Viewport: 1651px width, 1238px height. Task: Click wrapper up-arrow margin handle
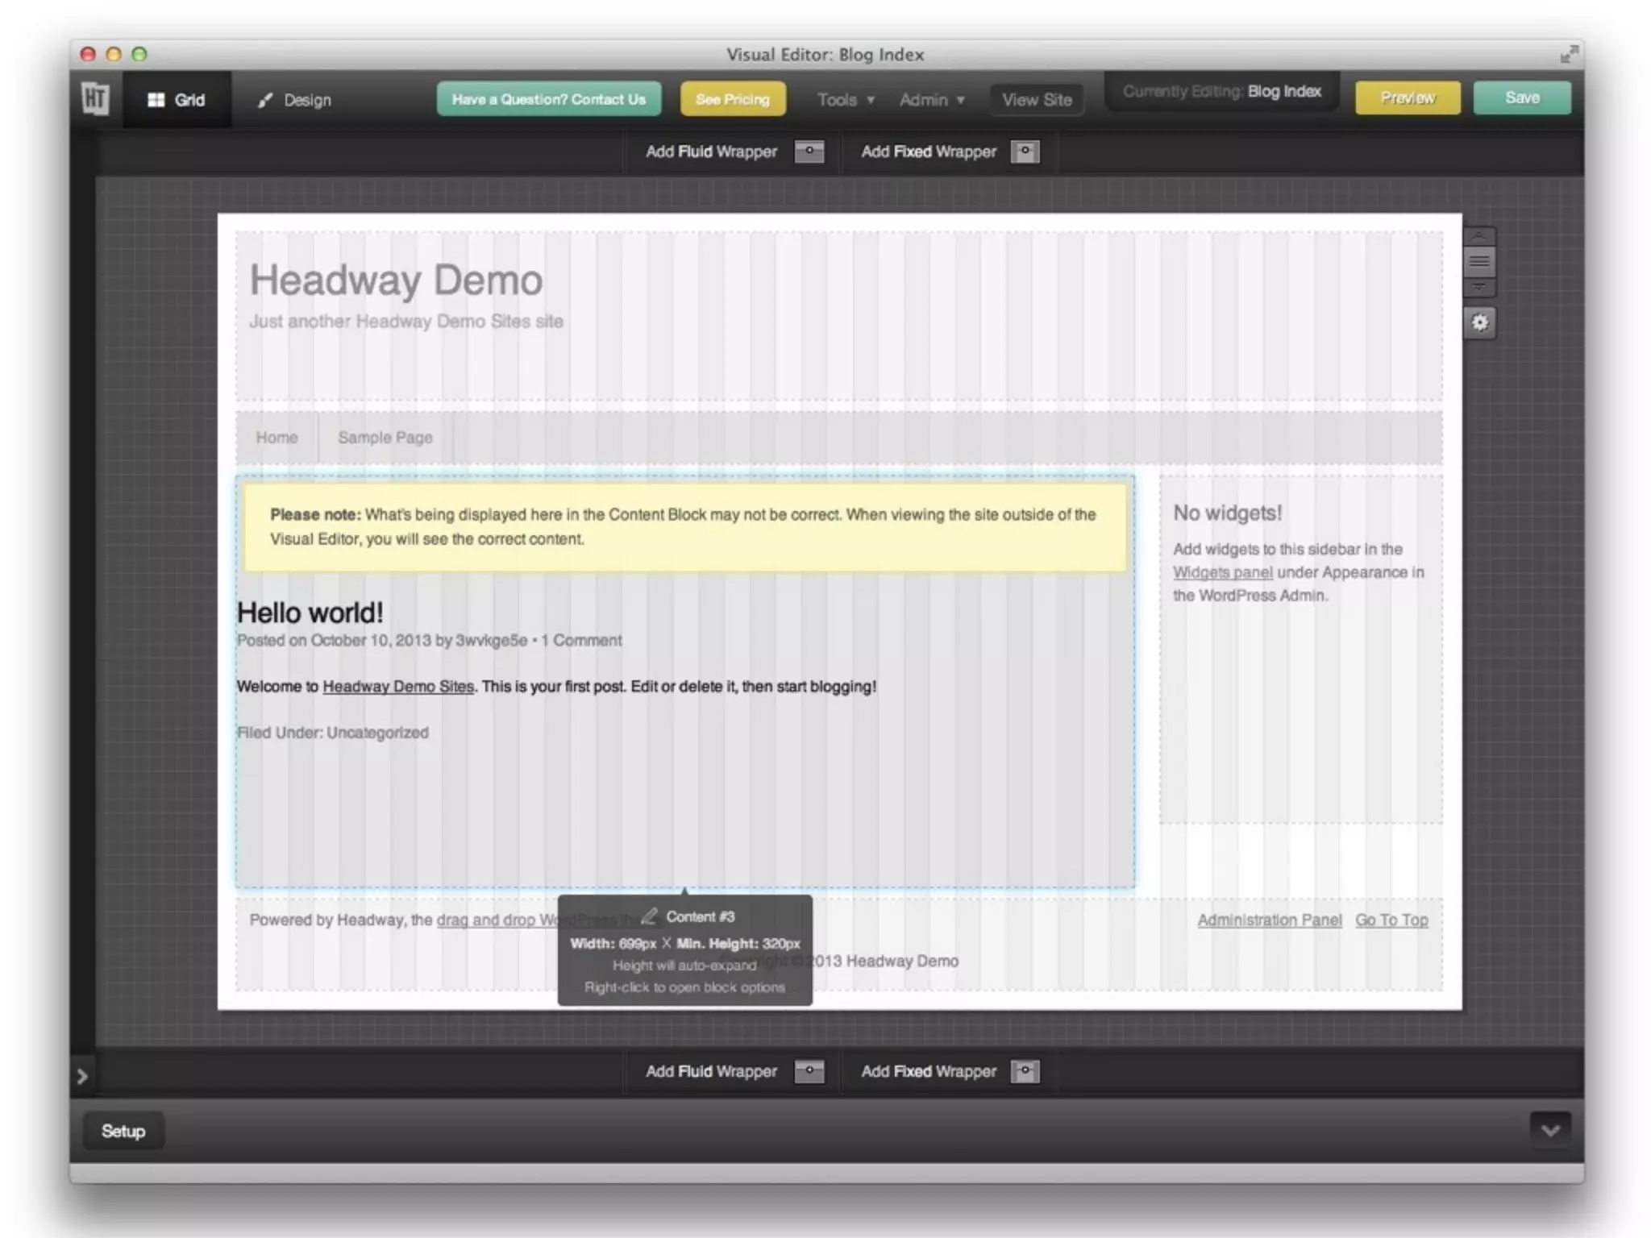(1479, 235)
